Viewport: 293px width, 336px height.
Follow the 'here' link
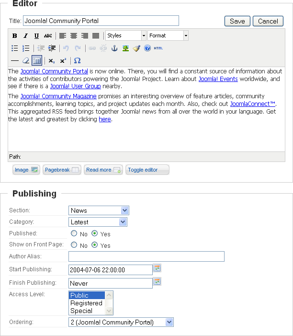(x=105, y=119)
